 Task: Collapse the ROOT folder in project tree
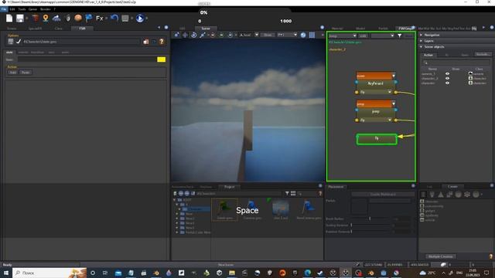[x=174, y=200]
